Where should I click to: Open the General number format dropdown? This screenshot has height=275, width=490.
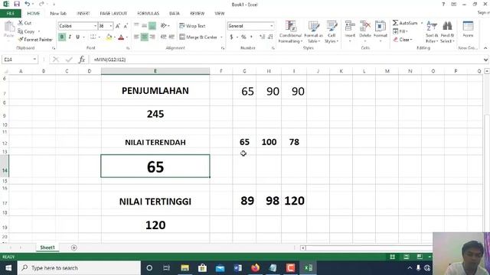(x=272, y=26)
